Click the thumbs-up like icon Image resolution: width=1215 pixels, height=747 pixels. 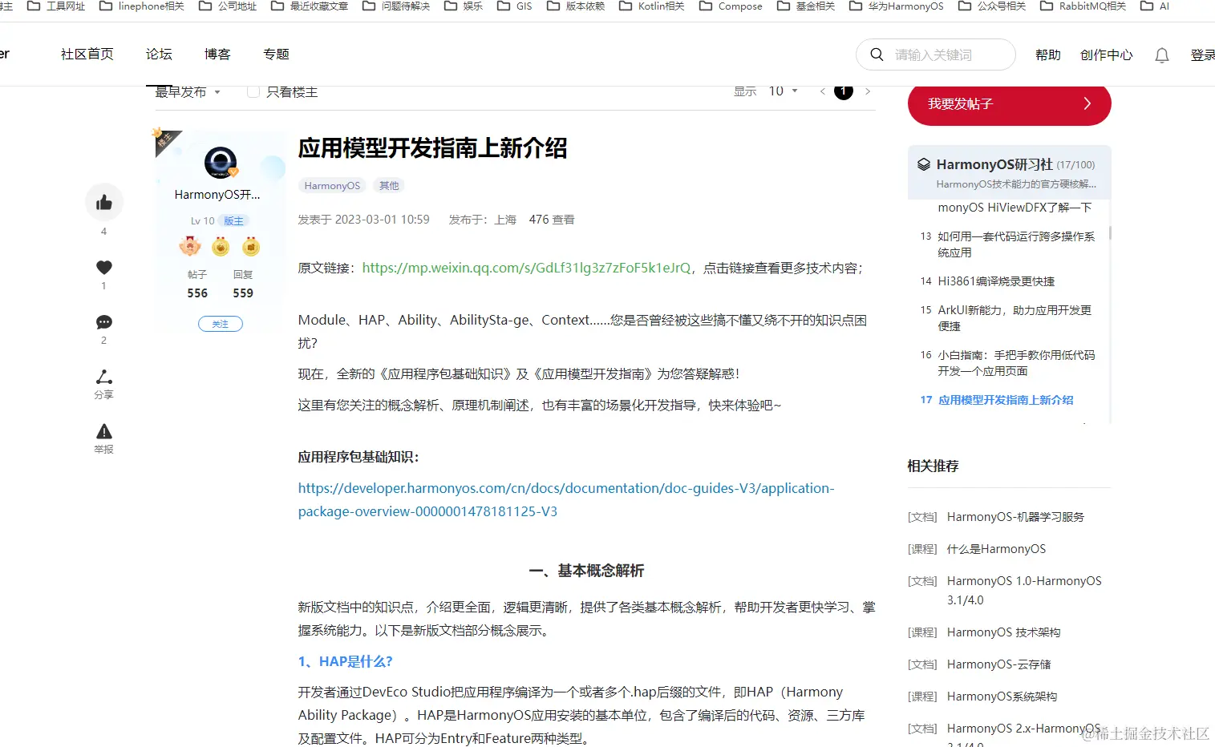coord(104,203)
